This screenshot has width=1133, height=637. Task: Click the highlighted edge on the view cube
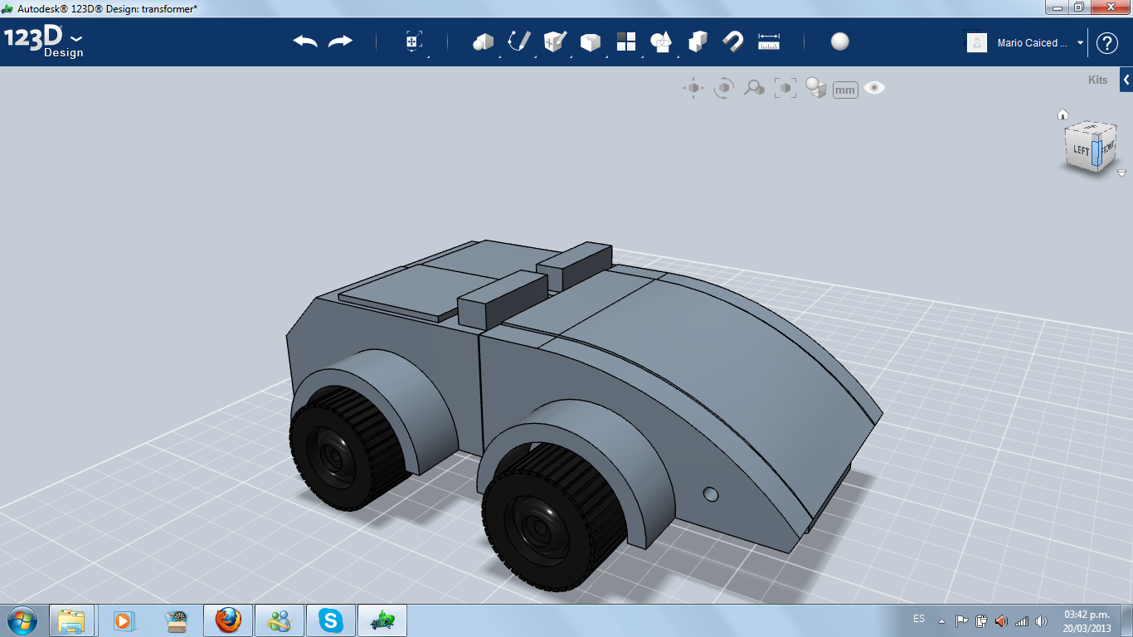tap(1096, 153)
